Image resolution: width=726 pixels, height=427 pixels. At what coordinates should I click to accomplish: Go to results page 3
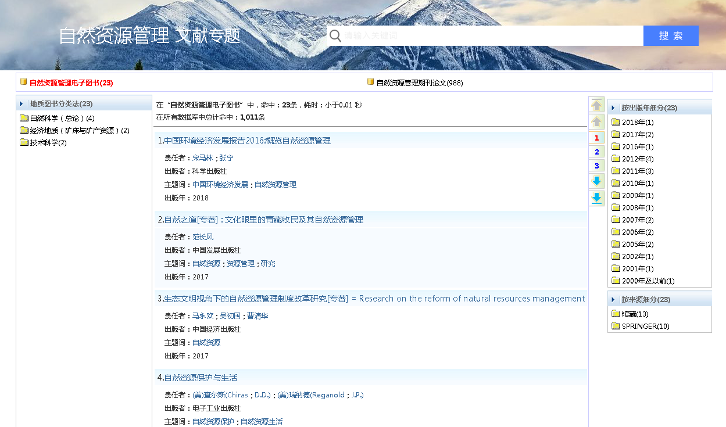point(596,166)
